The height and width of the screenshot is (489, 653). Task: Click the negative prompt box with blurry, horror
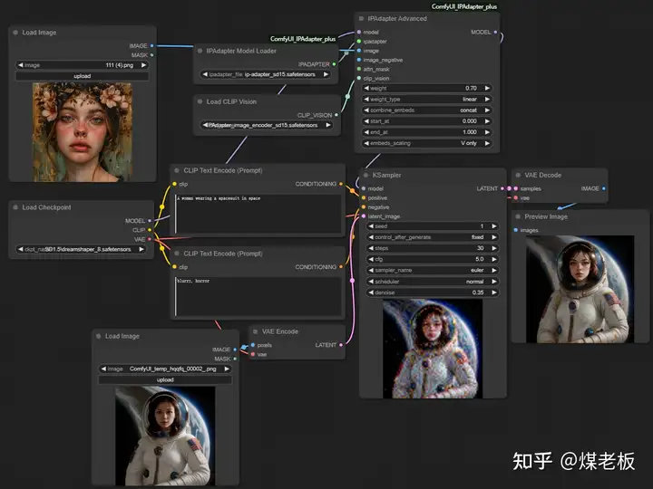[x=258, y=296]
